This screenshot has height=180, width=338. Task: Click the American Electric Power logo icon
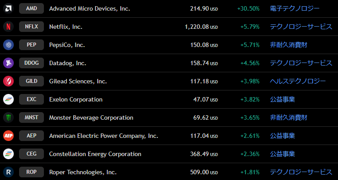[8, 136]
